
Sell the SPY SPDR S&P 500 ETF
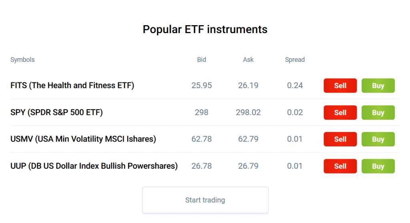tap(340, 112)
